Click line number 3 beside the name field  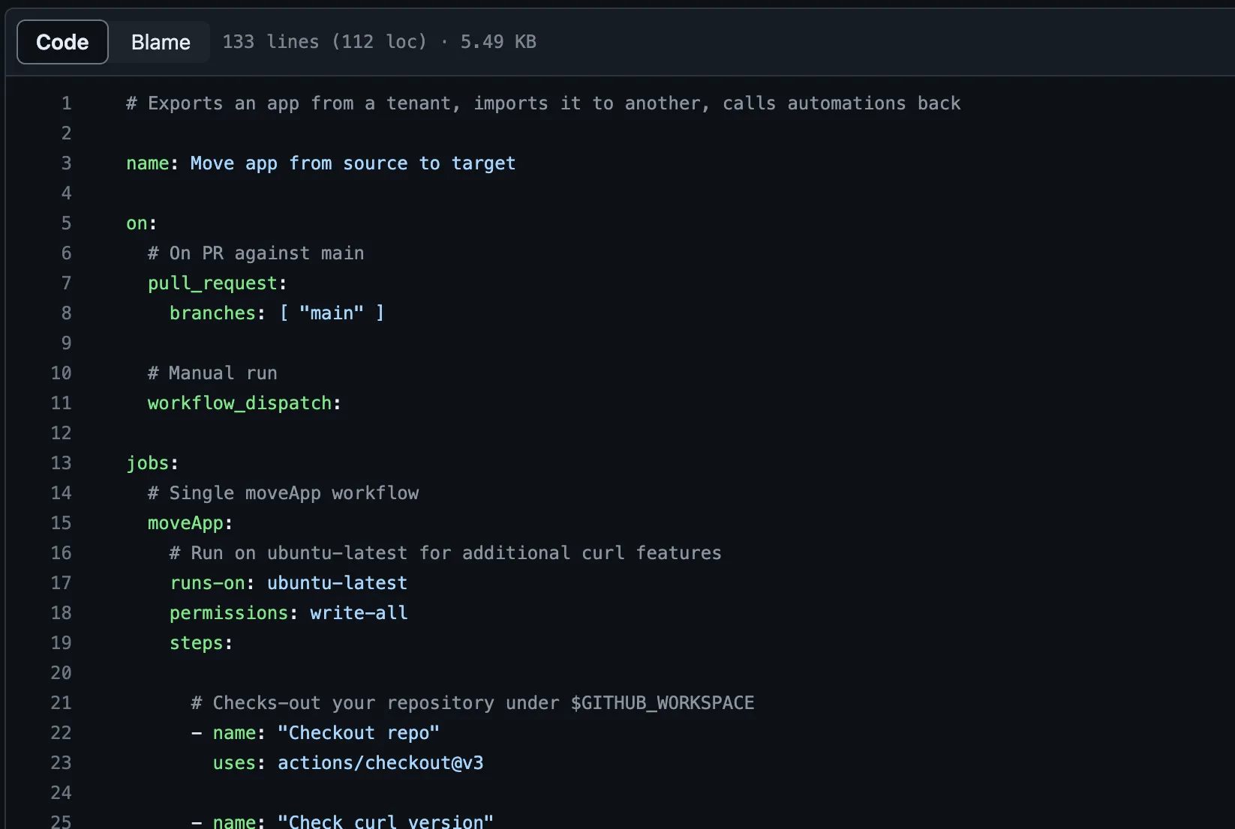(66, 163)
